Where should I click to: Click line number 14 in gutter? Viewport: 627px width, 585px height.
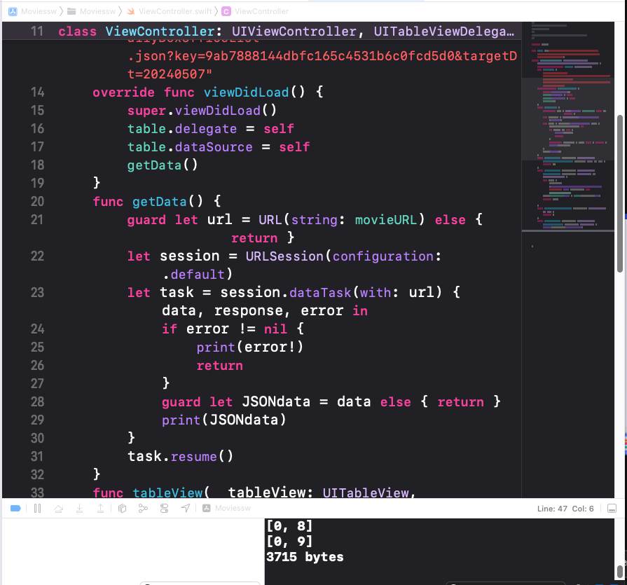[x=38, y=92]
